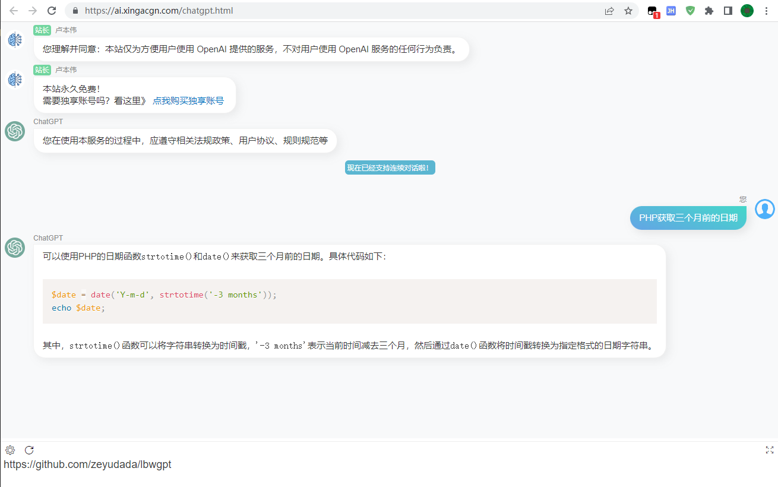Click the browser forward arrow

33,11
